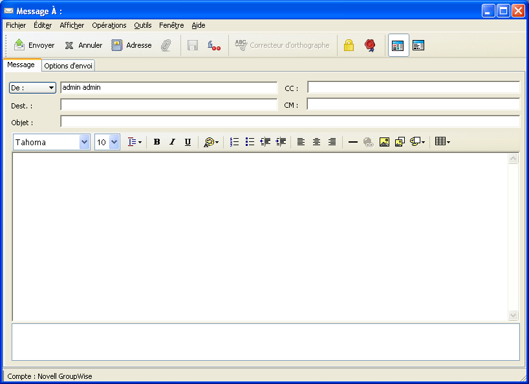Toggle the highlighted HTML view icon
Viewport: 529px width, 384px height.
tap(398, 45)
